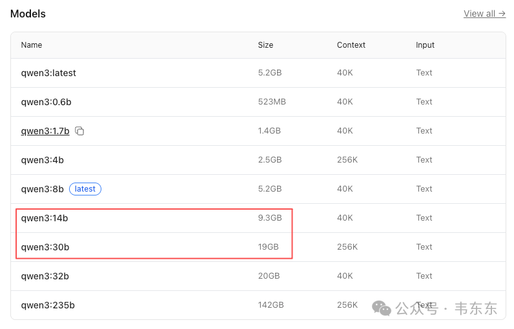This screenshot has width=514, height=329.
Task: Select the 5.2GB size in the qwen3:8b row
Action: pyautogui.click(x=270, y=189)
